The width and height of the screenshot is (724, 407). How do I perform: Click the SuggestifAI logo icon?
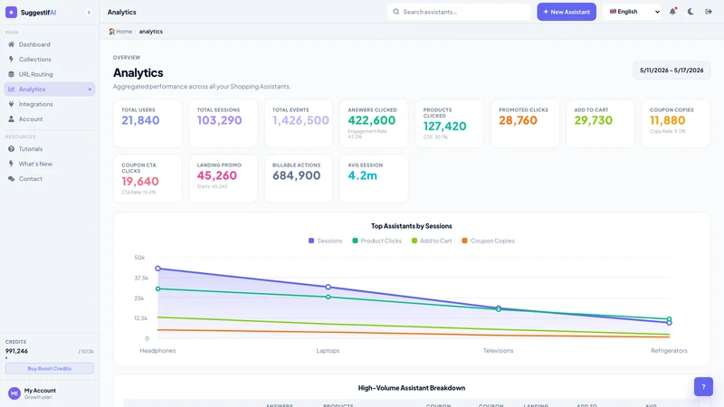point(11,13)
